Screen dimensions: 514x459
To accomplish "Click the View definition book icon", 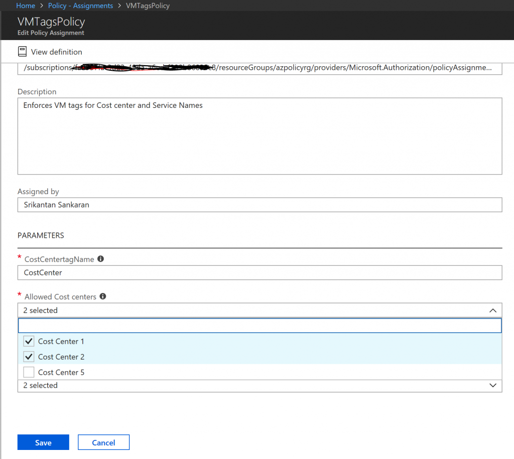I will (x=22, y=52).
